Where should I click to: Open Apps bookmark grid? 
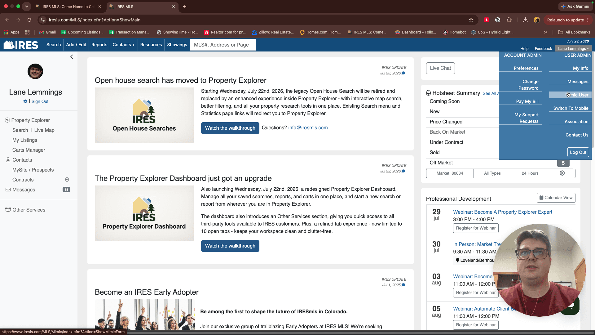(x=12, y=32)
